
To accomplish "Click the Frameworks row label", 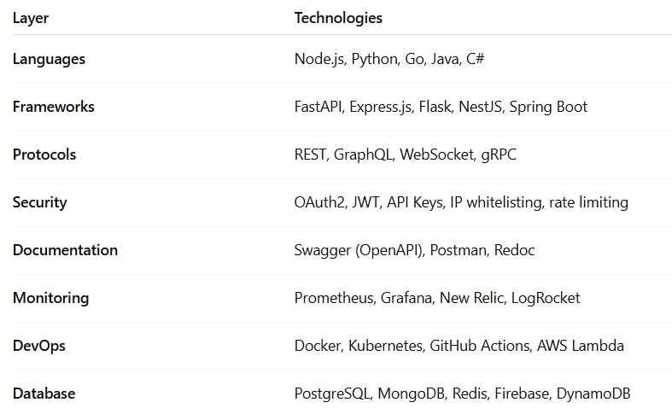I will point(53,107).
